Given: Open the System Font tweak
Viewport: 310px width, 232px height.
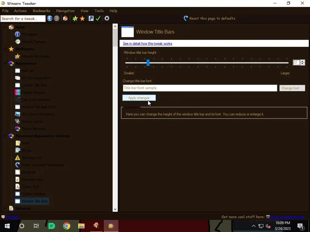Looking at the screenshot, I should click(x=31, y=187).
